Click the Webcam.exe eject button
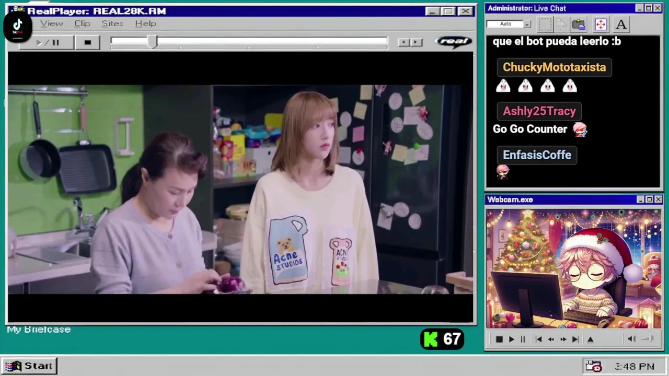This screenshot has width=669, height=376. coord(591,339)
